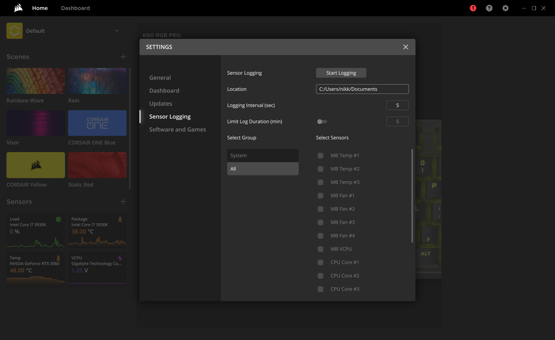Open the notifications alert badge

tap(473, 8)
